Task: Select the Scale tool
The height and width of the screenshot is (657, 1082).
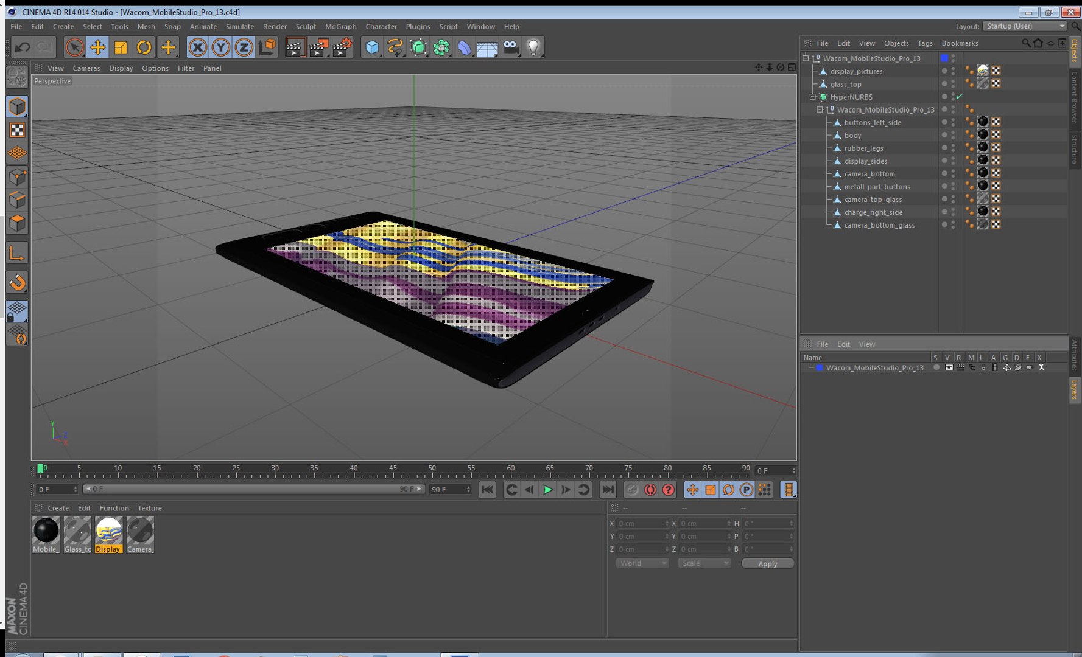Action: 121,47
